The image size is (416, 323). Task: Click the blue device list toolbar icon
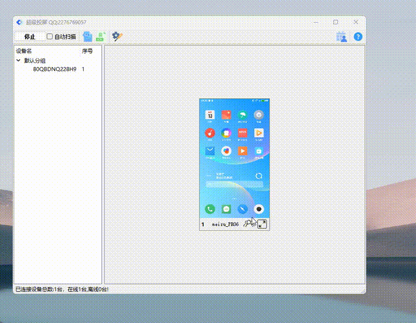coord(87,36)
